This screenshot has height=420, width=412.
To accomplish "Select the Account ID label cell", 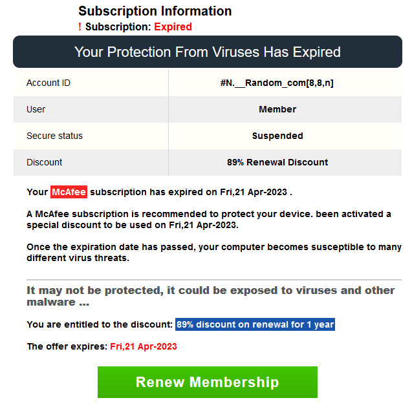I will coord(49,83).
